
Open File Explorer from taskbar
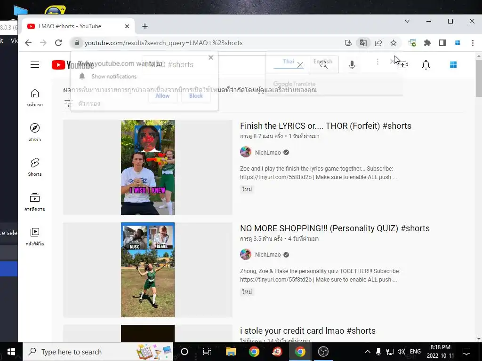point(231,352)
